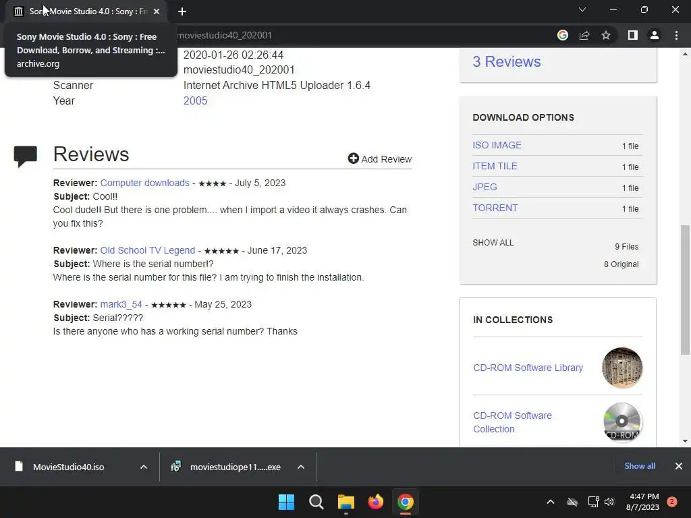Download the JPEG file
691x518 pixels.
[485, 188]
